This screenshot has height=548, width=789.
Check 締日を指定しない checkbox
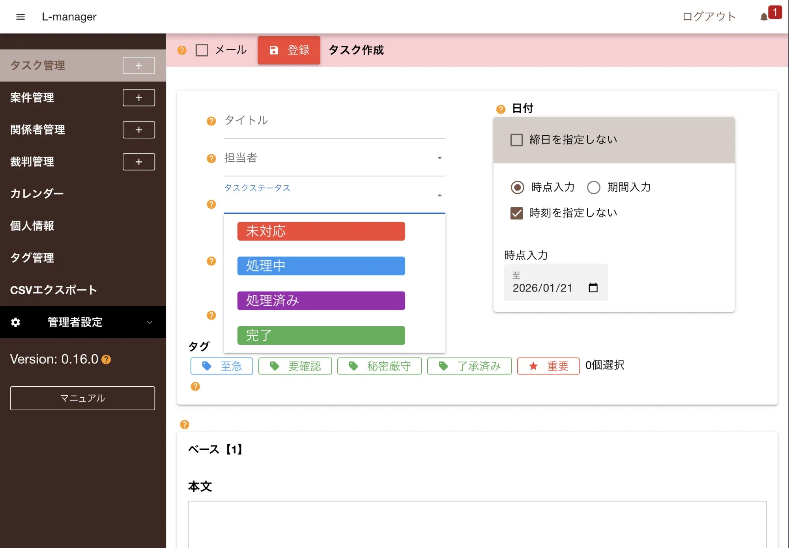(516, 140)
